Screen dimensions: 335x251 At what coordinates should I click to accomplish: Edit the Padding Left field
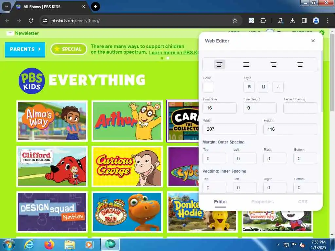(x=245, y=188)
